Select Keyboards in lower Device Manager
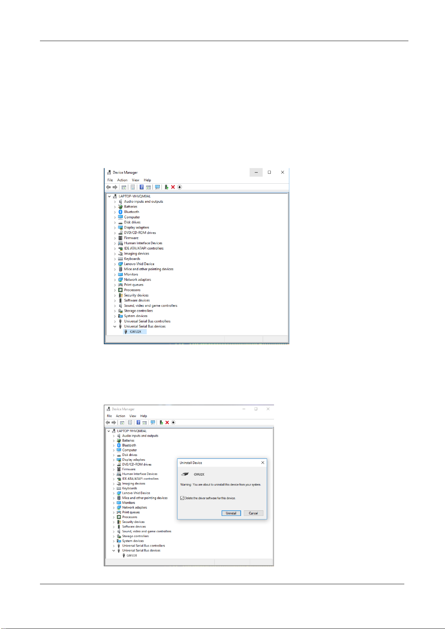The image size is (445, 629). click(130, 488)
